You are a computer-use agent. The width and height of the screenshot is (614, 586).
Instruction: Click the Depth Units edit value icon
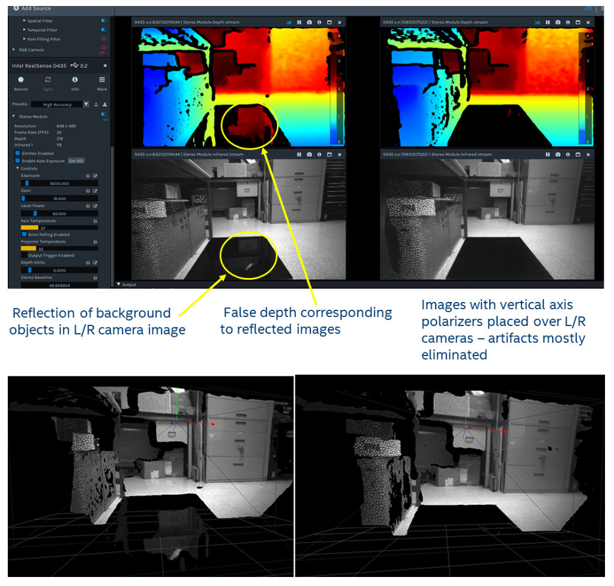[95, 262]
